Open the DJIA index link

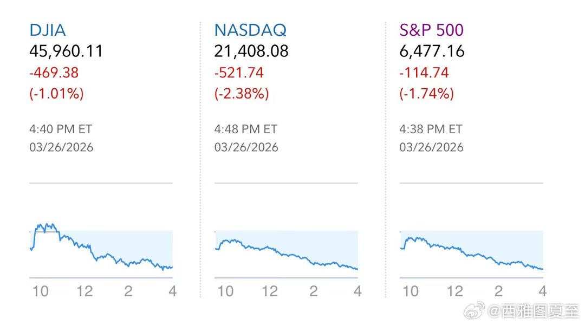(x=48, y=30)
